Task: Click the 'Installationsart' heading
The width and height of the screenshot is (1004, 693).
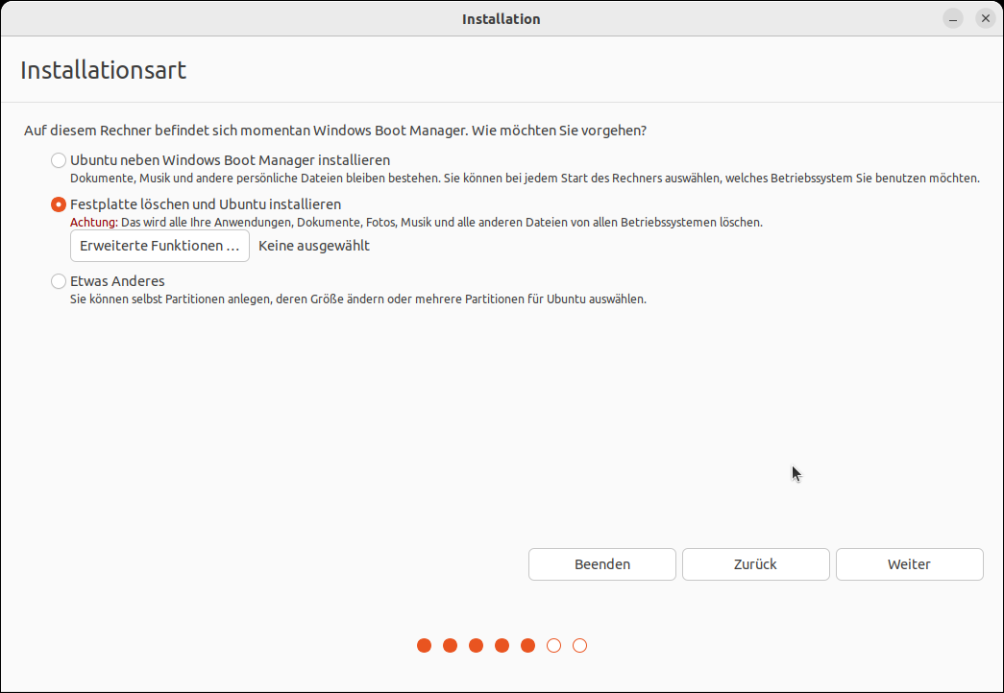Action: pyautogui.click(x=103, y=70)
